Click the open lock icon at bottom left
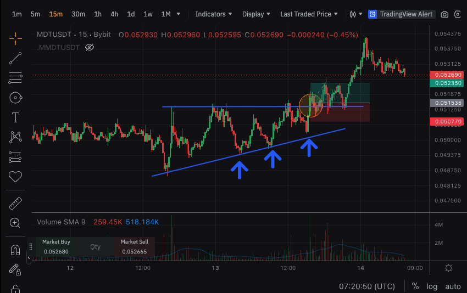 (15, 289)
